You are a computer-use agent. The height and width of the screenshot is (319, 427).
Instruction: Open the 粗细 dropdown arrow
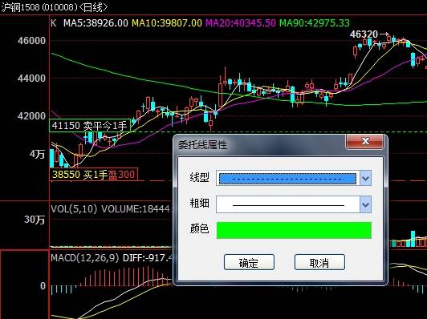[365, 204]
